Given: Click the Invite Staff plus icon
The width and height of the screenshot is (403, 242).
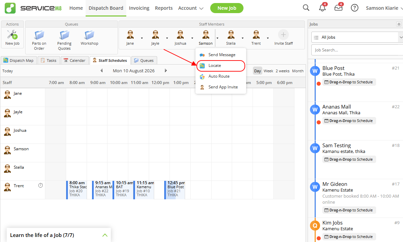Looking at the screenshot, I should pos(283,35).
